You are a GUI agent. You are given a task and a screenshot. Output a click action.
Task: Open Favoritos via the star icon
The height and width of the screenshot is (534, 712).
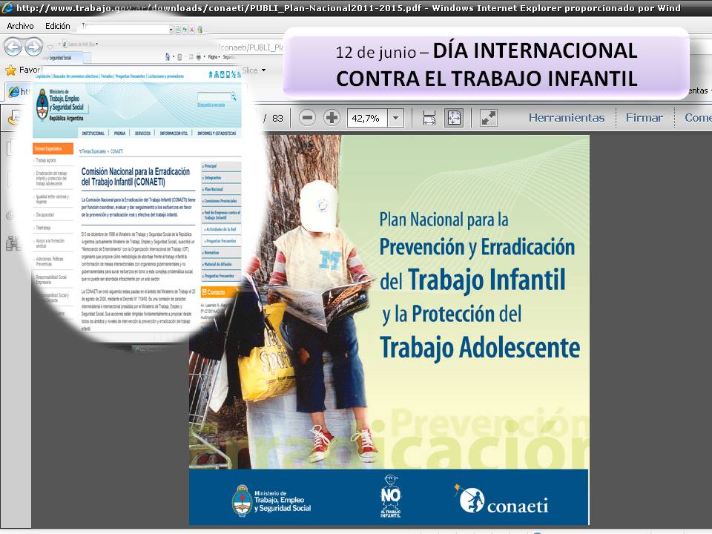click(x=10, y=70)
